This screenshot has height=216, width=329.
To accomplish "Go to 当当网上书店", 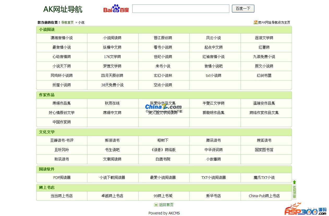I will (x=62, y=196).
